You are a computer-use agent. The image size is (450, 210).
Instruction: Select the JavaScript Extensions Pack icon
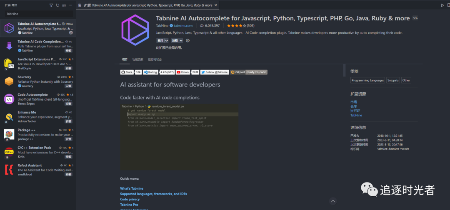[x=9, y=64]
